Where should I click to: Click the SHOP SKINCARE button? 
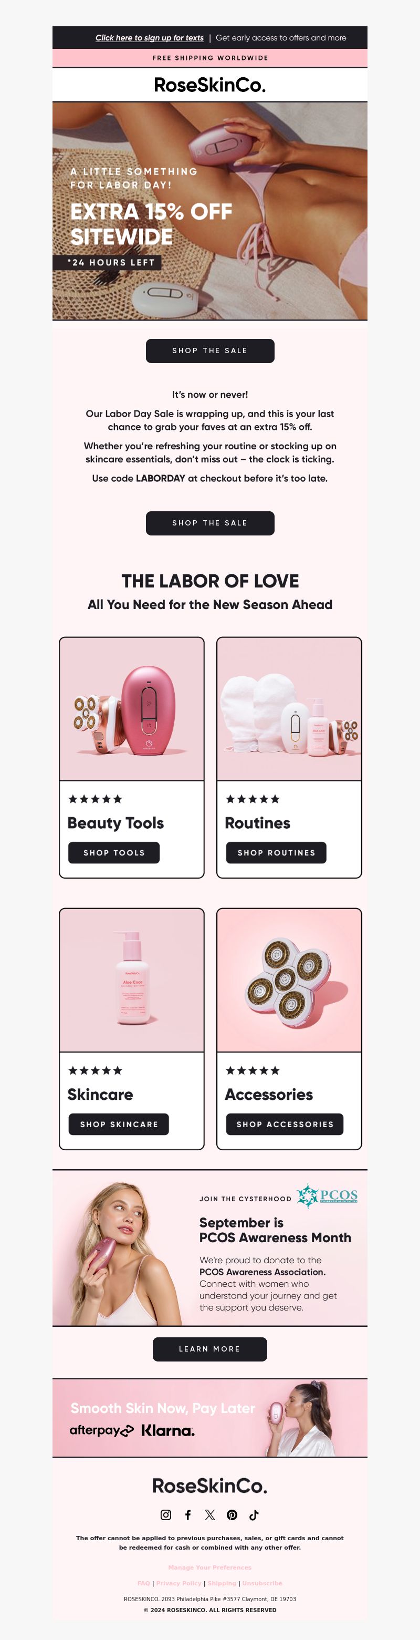pos(119,1125)
